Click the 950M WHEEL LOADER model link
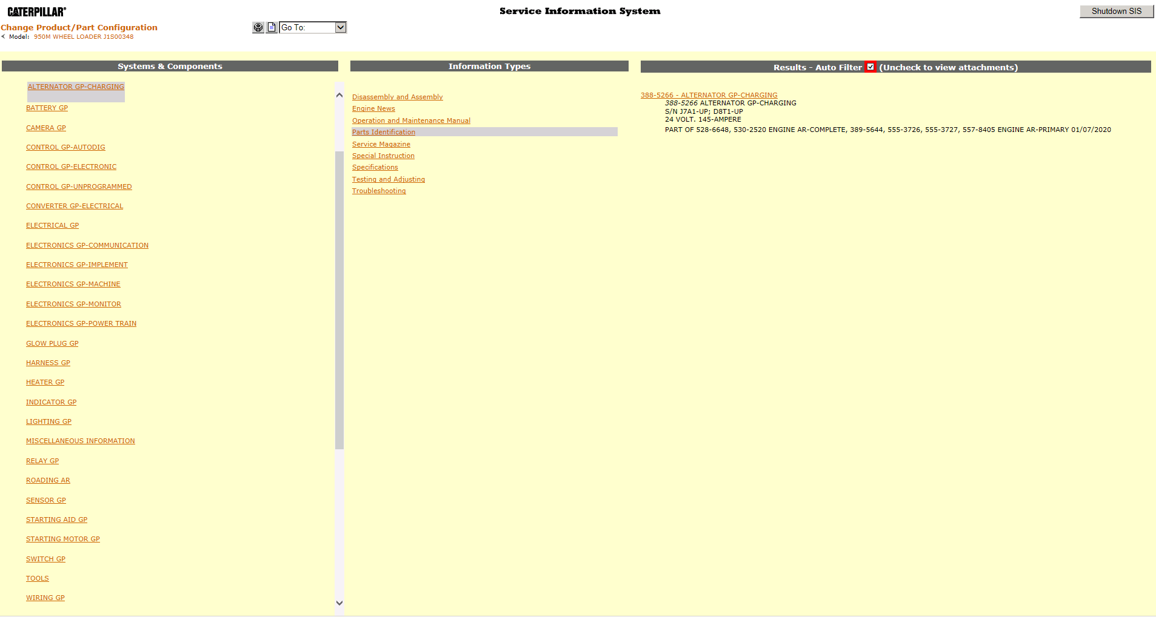 pos(84,36)
